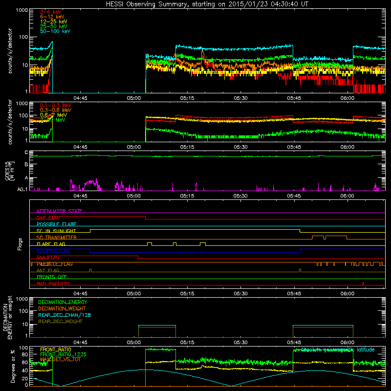This screenshot has width=391, height=391.
Task: Pick the cyan 50-100 keV legend label
Action: point(55,31)
